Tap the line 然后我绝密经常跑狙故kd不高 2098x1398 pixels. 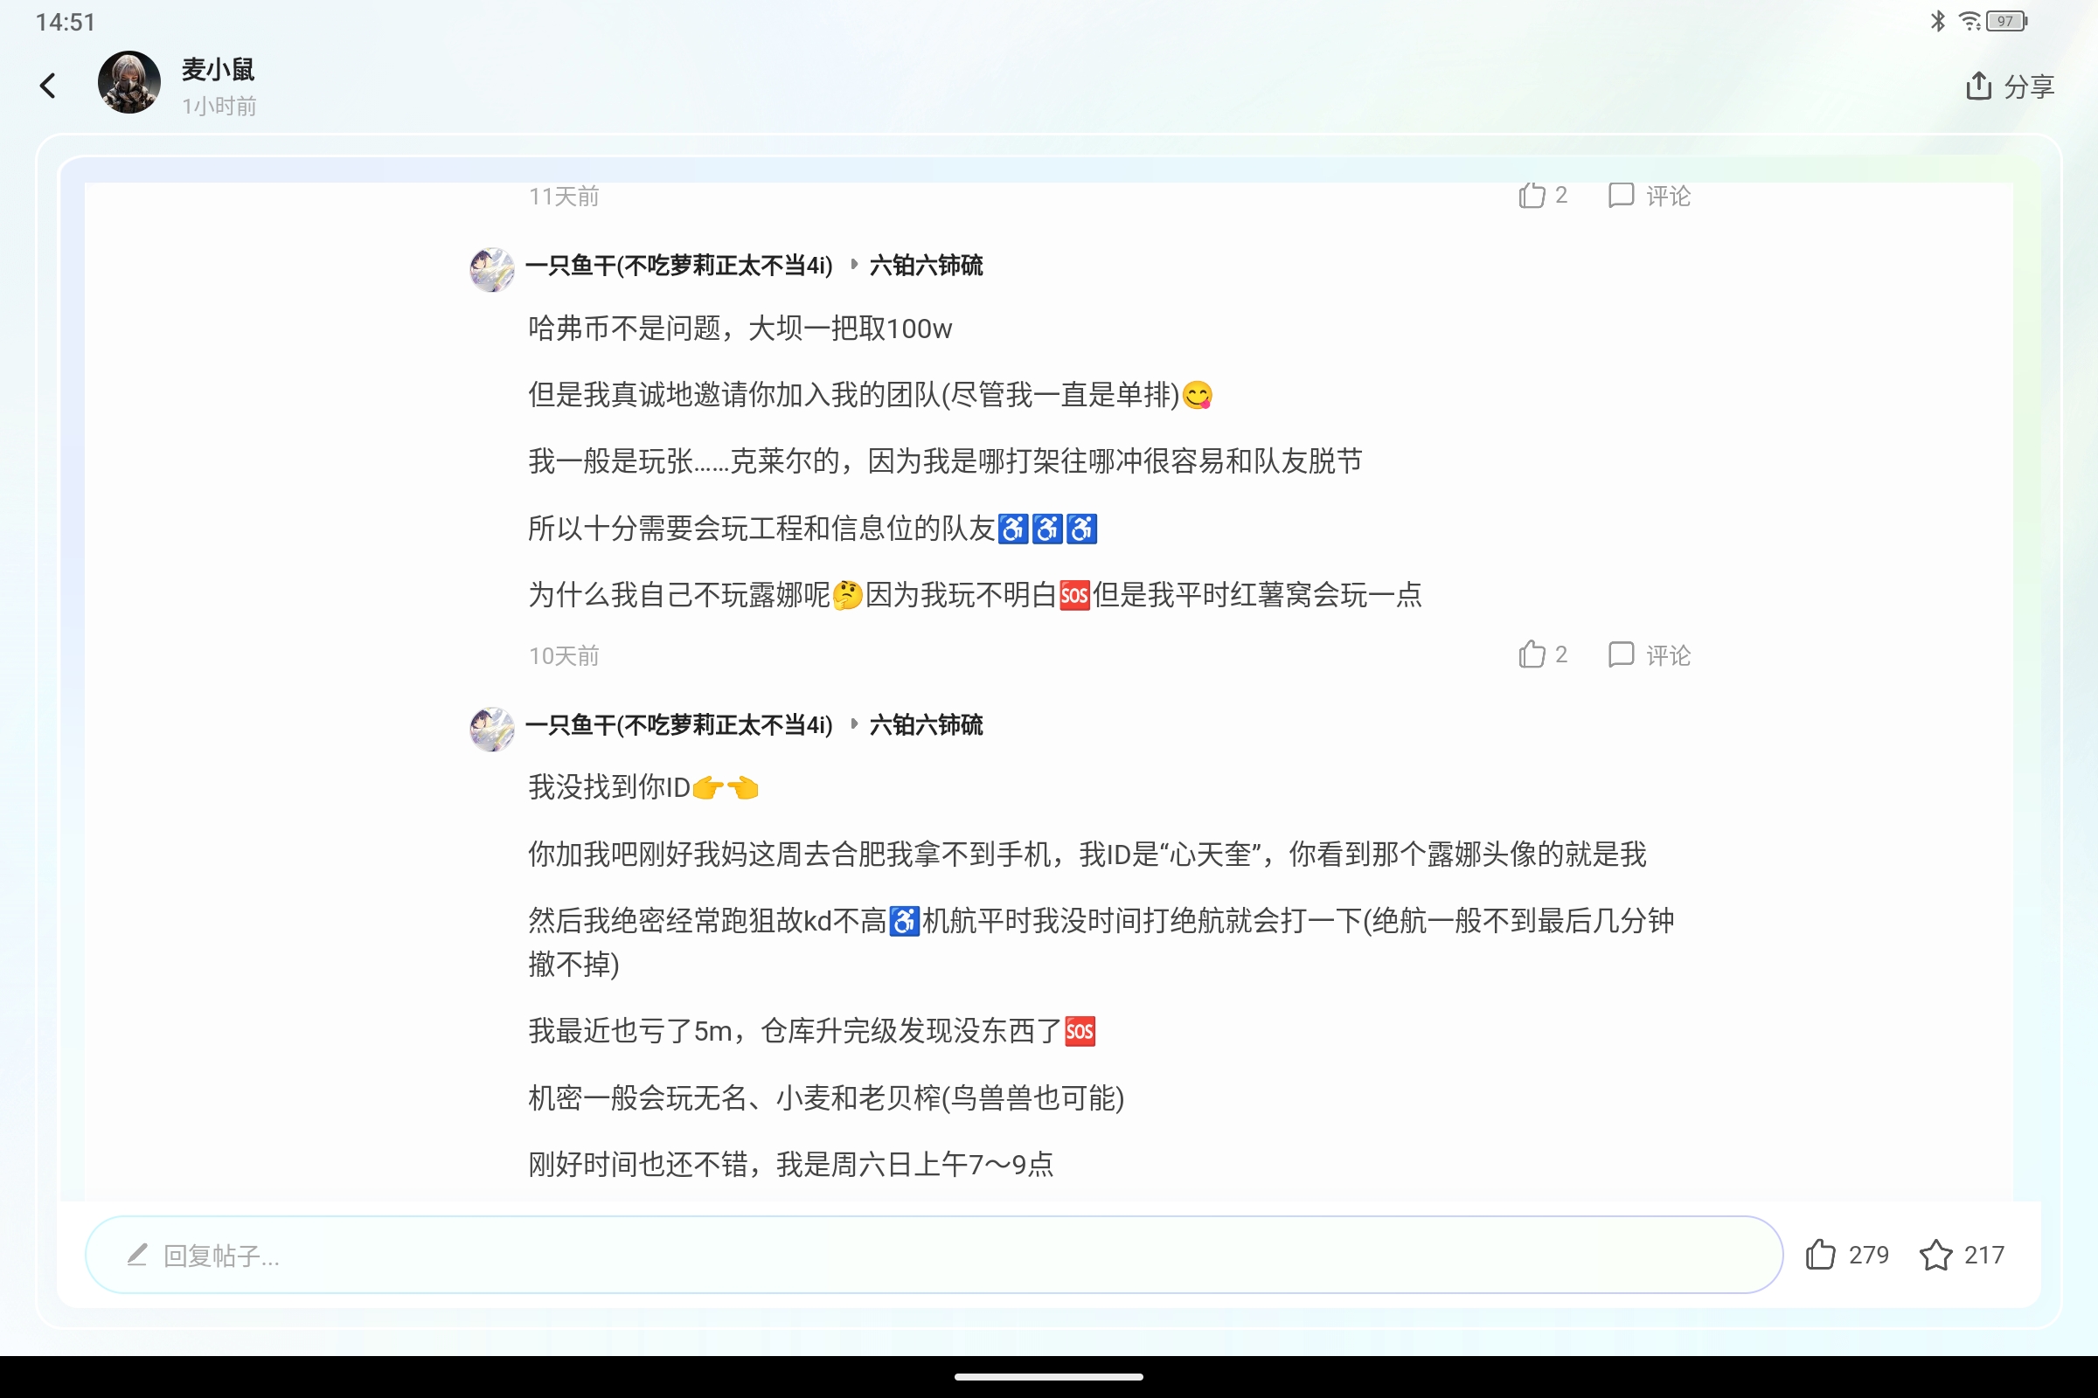1101,942
